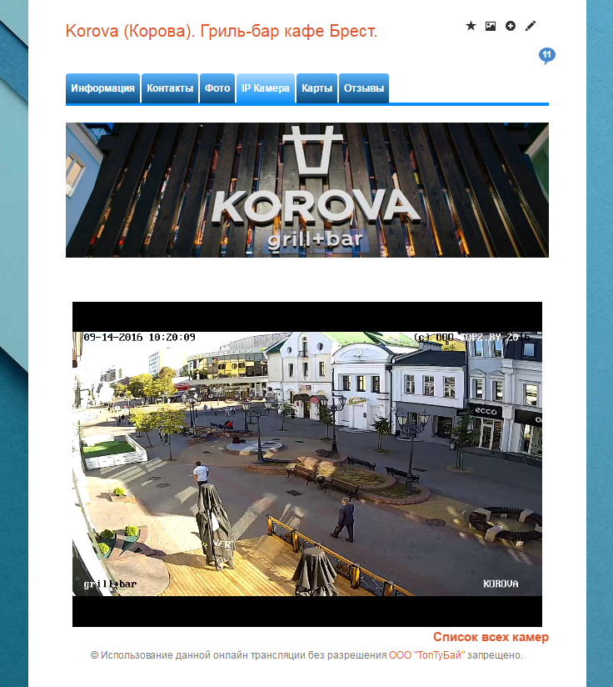
Task: Open the Карты tab
Action: [x=316, y=88]
